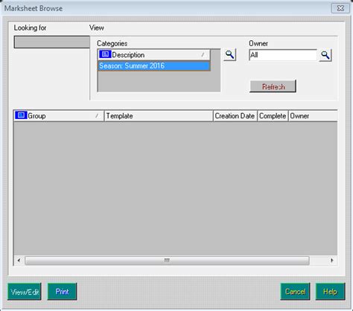The width and height of the screenshot is (353, 311).
Task: Select the Season: Summer 2016 category row
Action: [x=154, y=65]
